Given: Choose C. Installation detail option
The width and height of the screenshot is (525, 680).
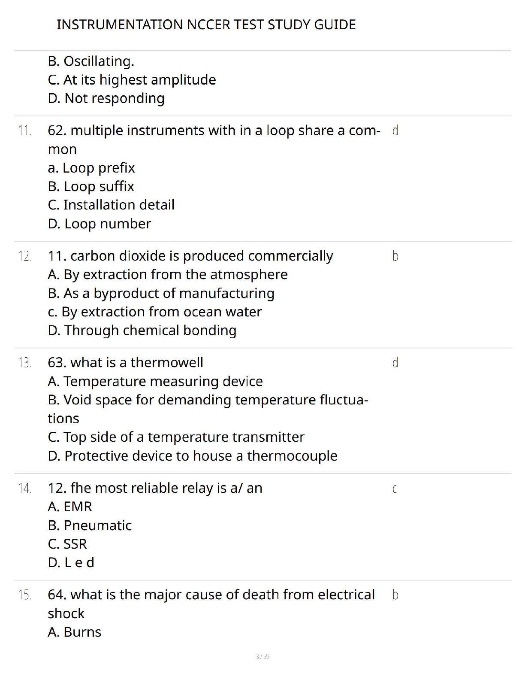Looking at the screenshot, I should point(111,205).
